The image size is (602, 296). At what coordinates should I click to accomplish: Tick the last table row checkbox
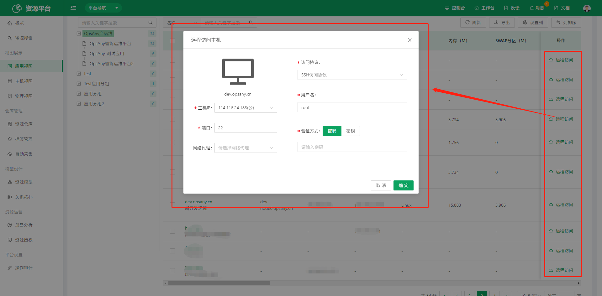[172, 271]
